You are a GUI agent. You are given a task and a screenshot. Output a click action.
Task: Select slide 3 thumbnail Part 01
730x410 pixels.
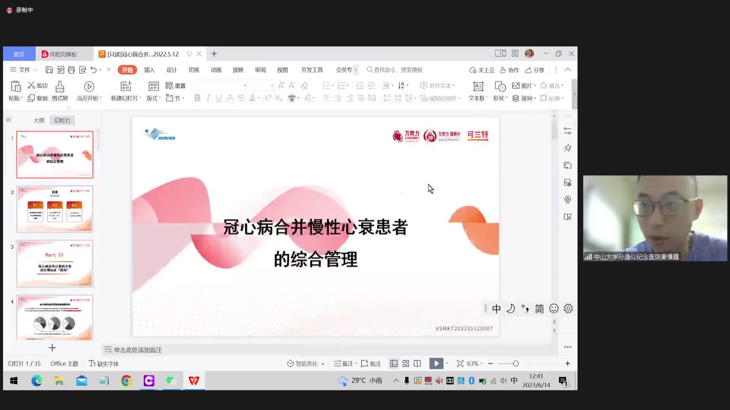pyautogui.click(x=55, y=263)
